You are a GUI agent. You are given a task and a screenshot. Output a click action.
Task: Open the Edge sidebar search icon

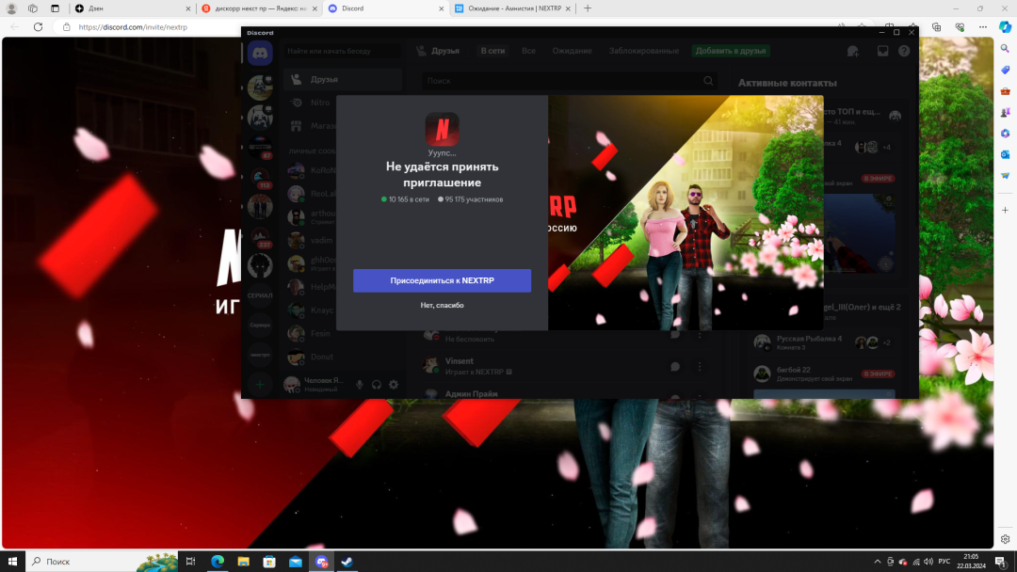(1006, 49)
